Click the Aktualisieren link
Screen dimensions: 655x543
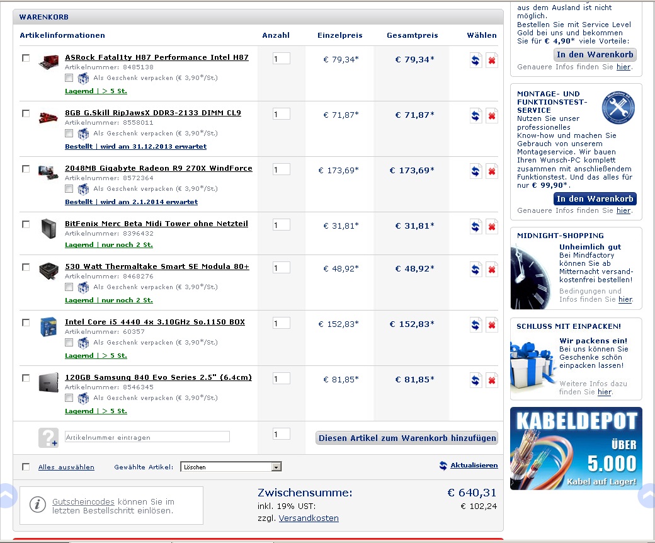[474, 466]
